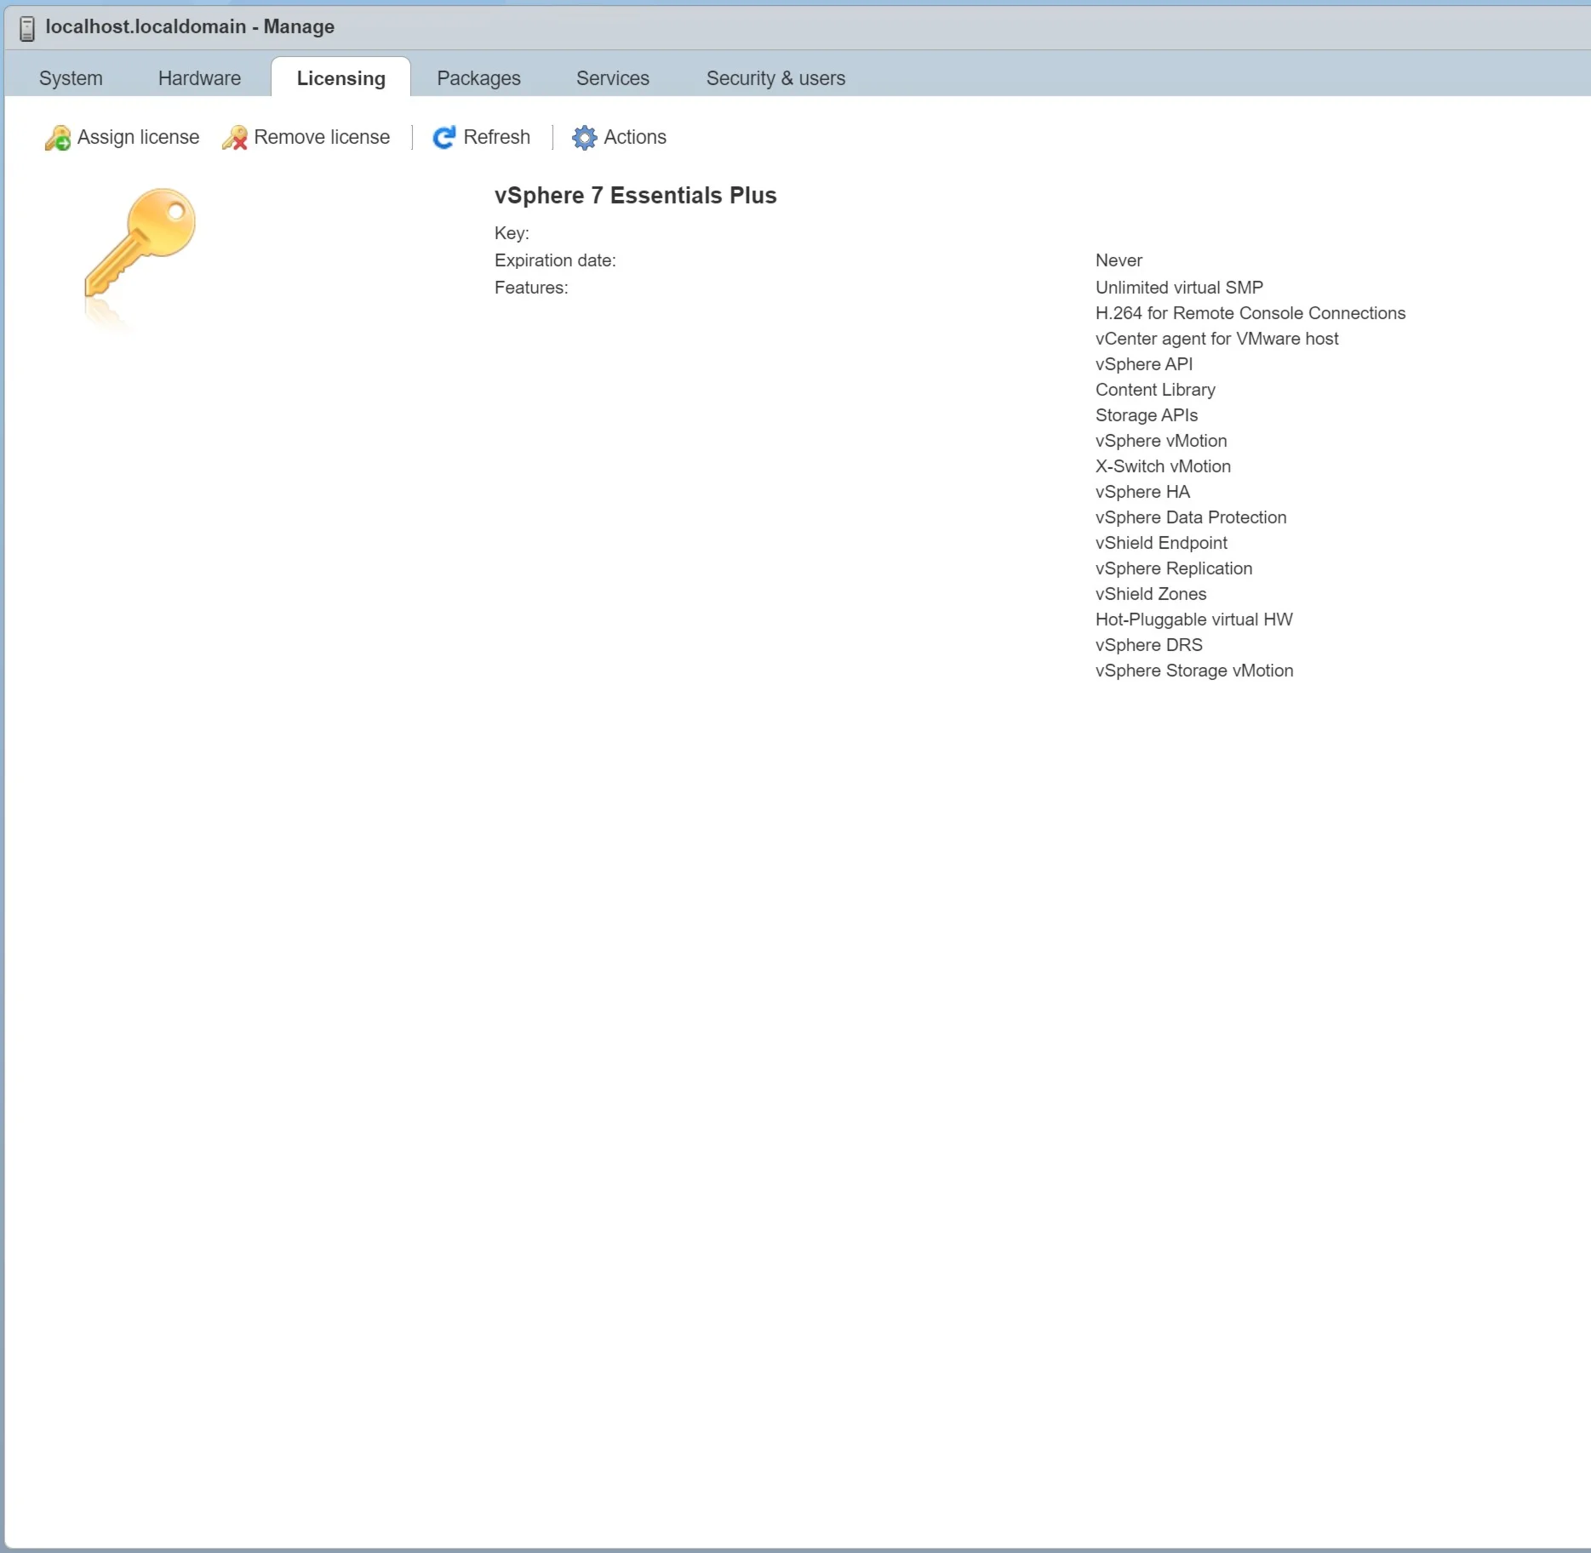Image resolution: width=1591 pixels, height=1553 pixels.
Task: Click the Assign license button label
Action: pyautogui.click(x=138, y=137)
